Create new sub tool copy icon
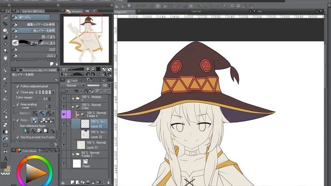 (x=52, y=64)
